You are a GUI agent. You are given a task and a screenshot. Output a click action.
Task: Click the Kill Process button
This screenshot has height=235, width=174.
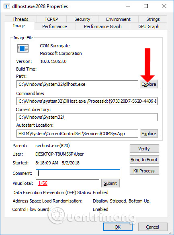[144, 171]
